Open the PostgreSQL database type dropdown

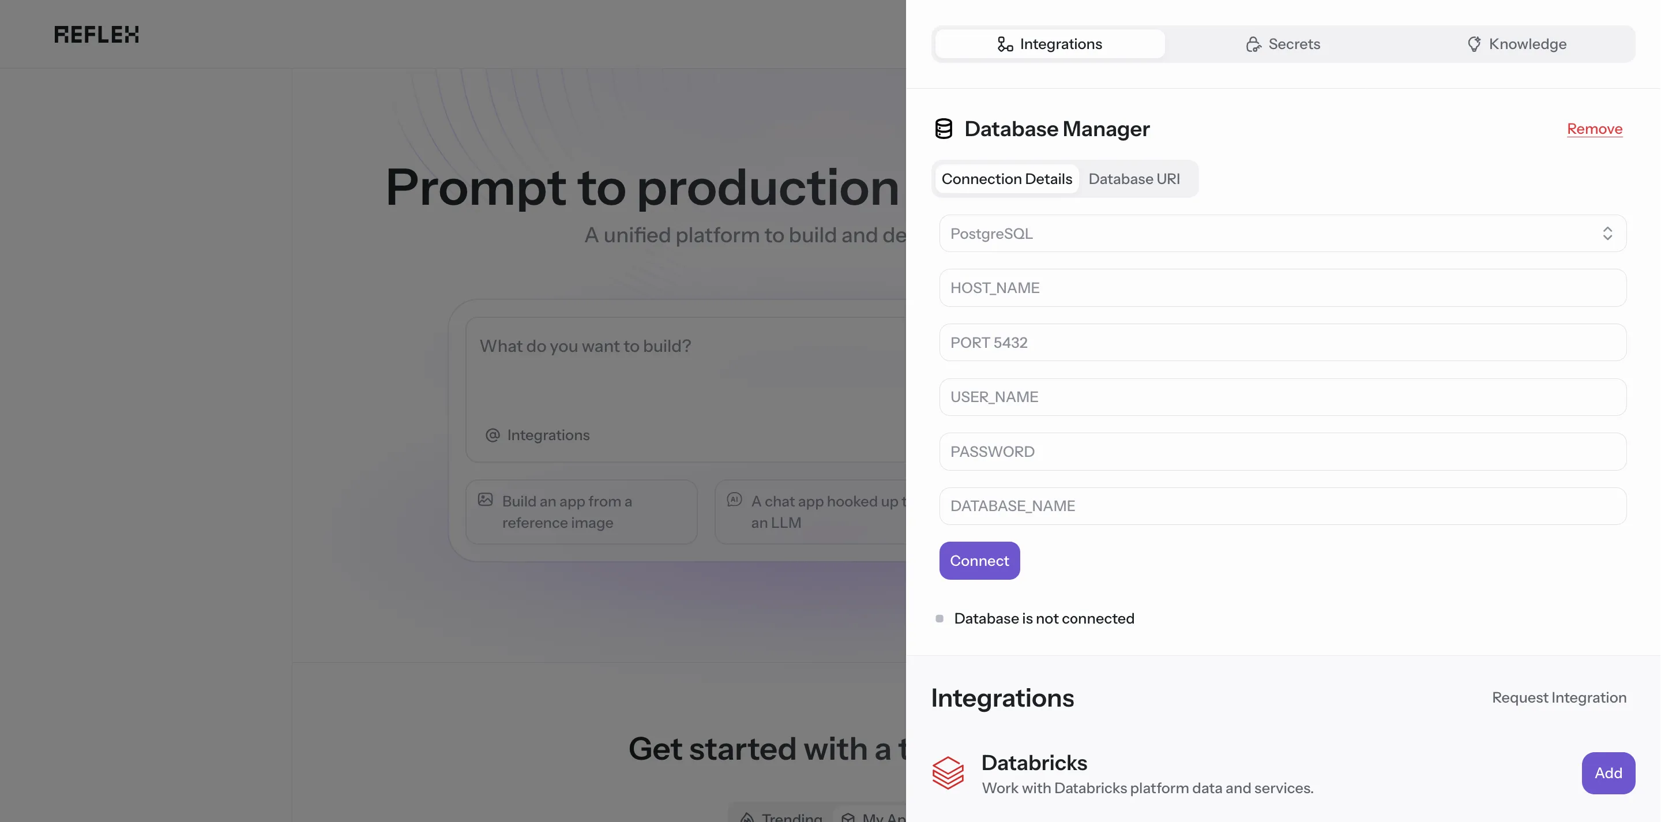[1282, 234]
